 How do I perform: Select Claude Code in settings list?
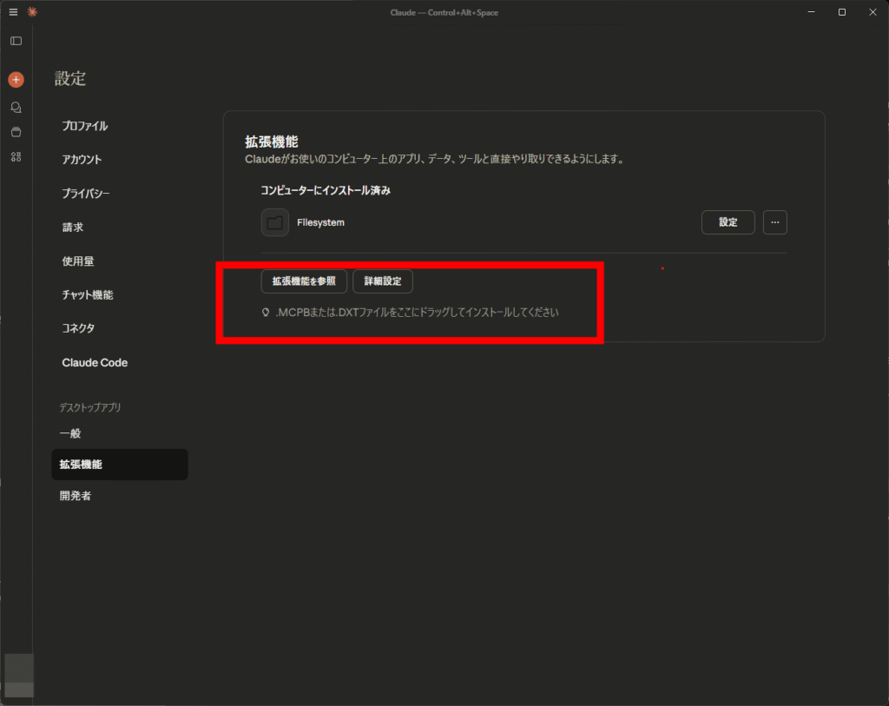pos(95,363)
